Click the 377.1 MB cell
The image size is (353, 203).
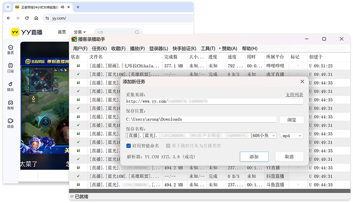(174, 66)
